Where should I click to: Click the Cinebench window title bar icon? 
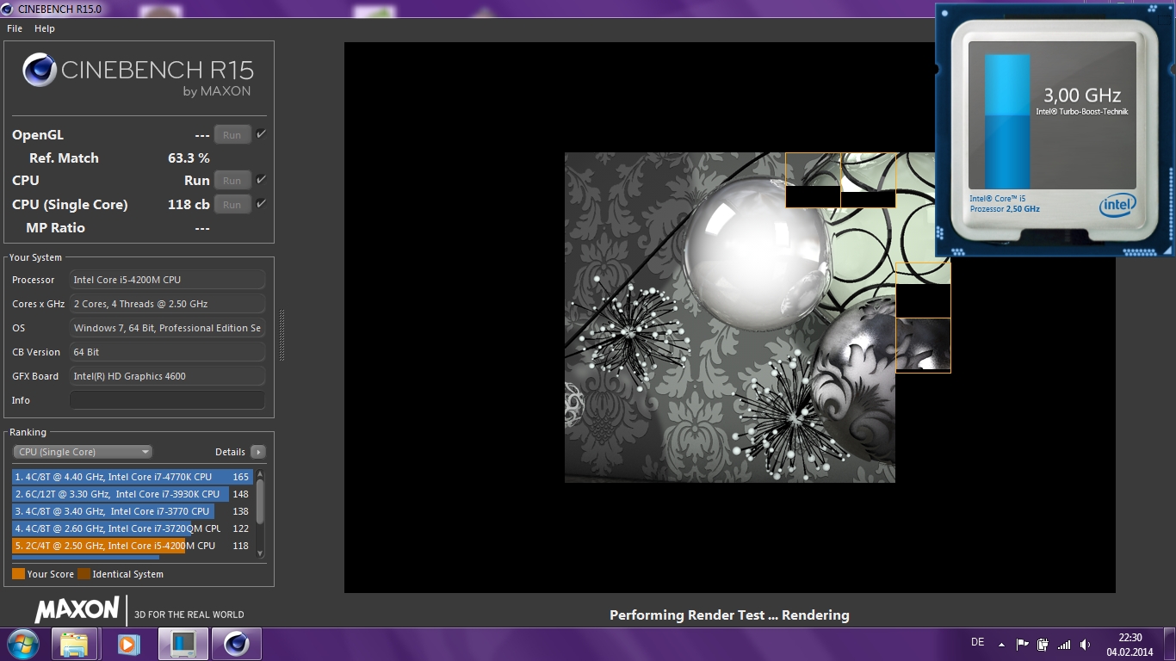click(8, 9)
